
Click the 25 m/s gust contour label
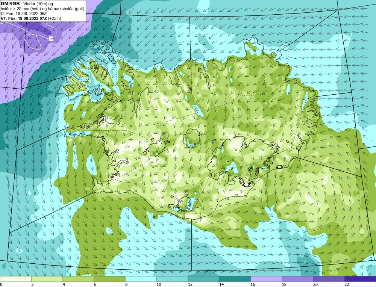[51, 39]
